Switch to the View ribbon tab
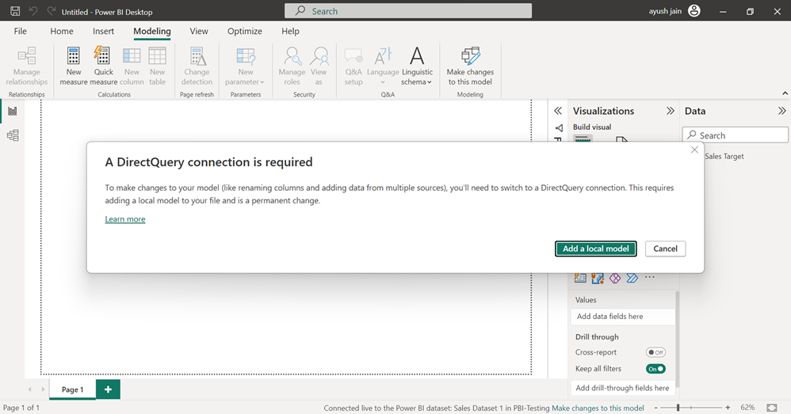 coord(199,31)
